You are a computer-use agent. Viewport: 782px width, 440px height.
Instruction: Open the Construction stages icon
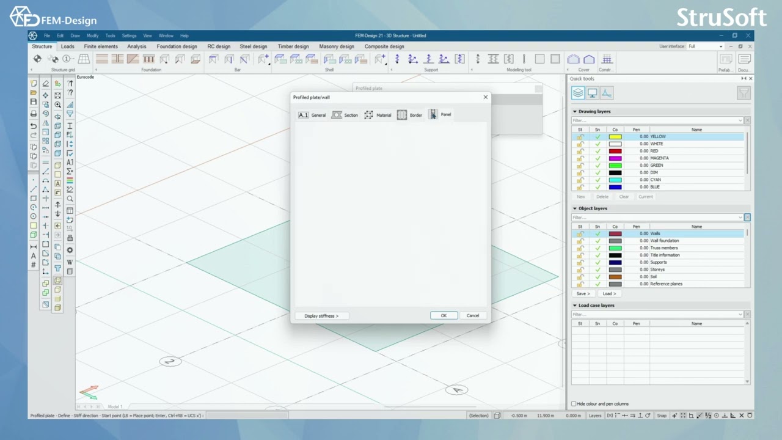(x=607, y=59)
